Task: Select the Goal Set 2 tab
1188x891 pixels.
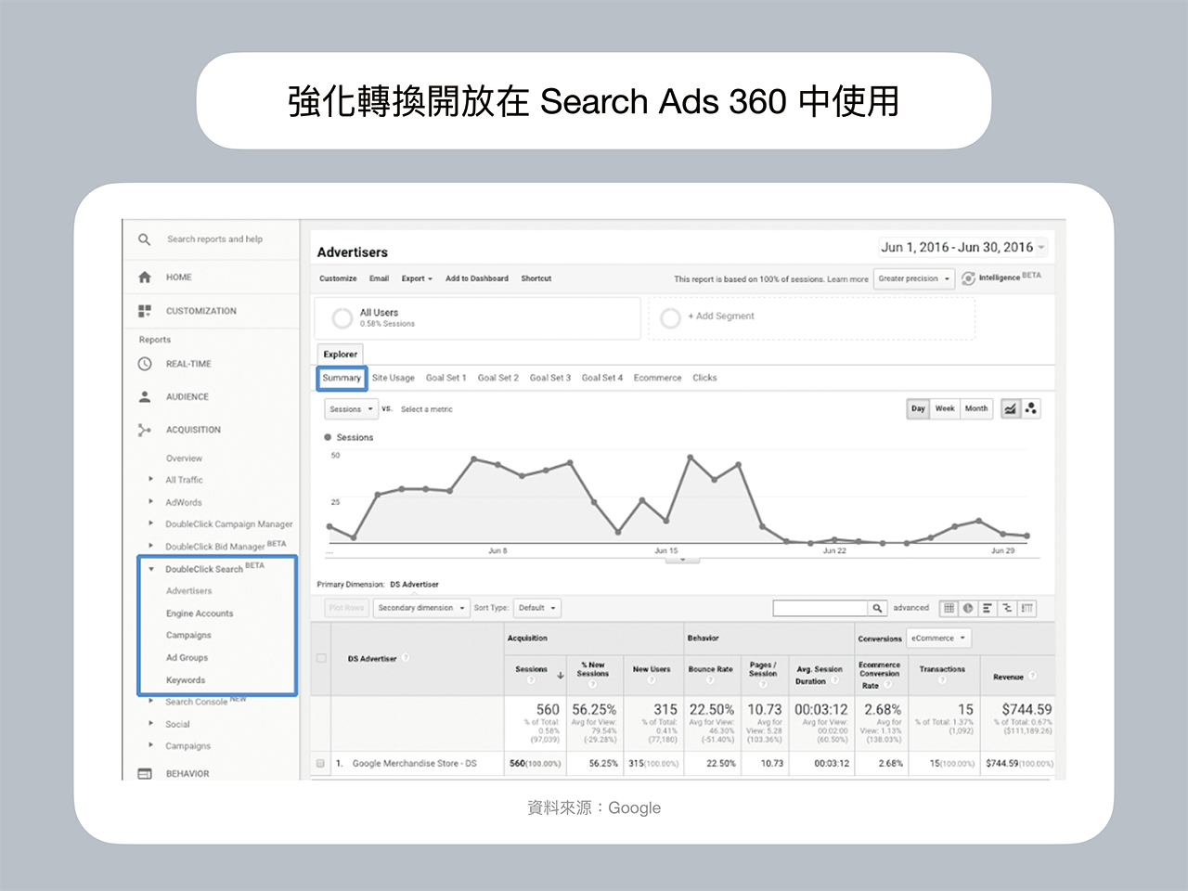Action: 498,378
